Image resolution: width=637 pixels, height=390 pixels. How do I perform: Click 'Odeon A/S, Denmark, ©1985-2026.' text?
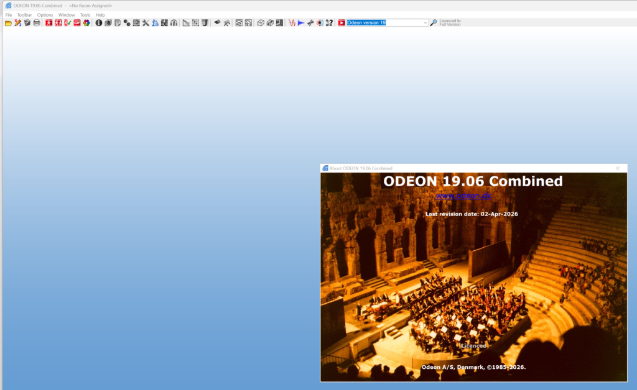pyautogui.click(x=473, y=367)
